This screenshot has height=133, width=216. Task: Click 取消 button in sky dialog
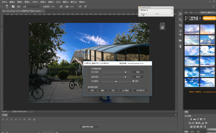coord(138,77)
